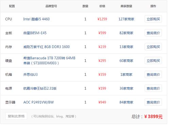Click the 复制此表格 button
This screenshot has width=170, height=125.
coord(16,116)
